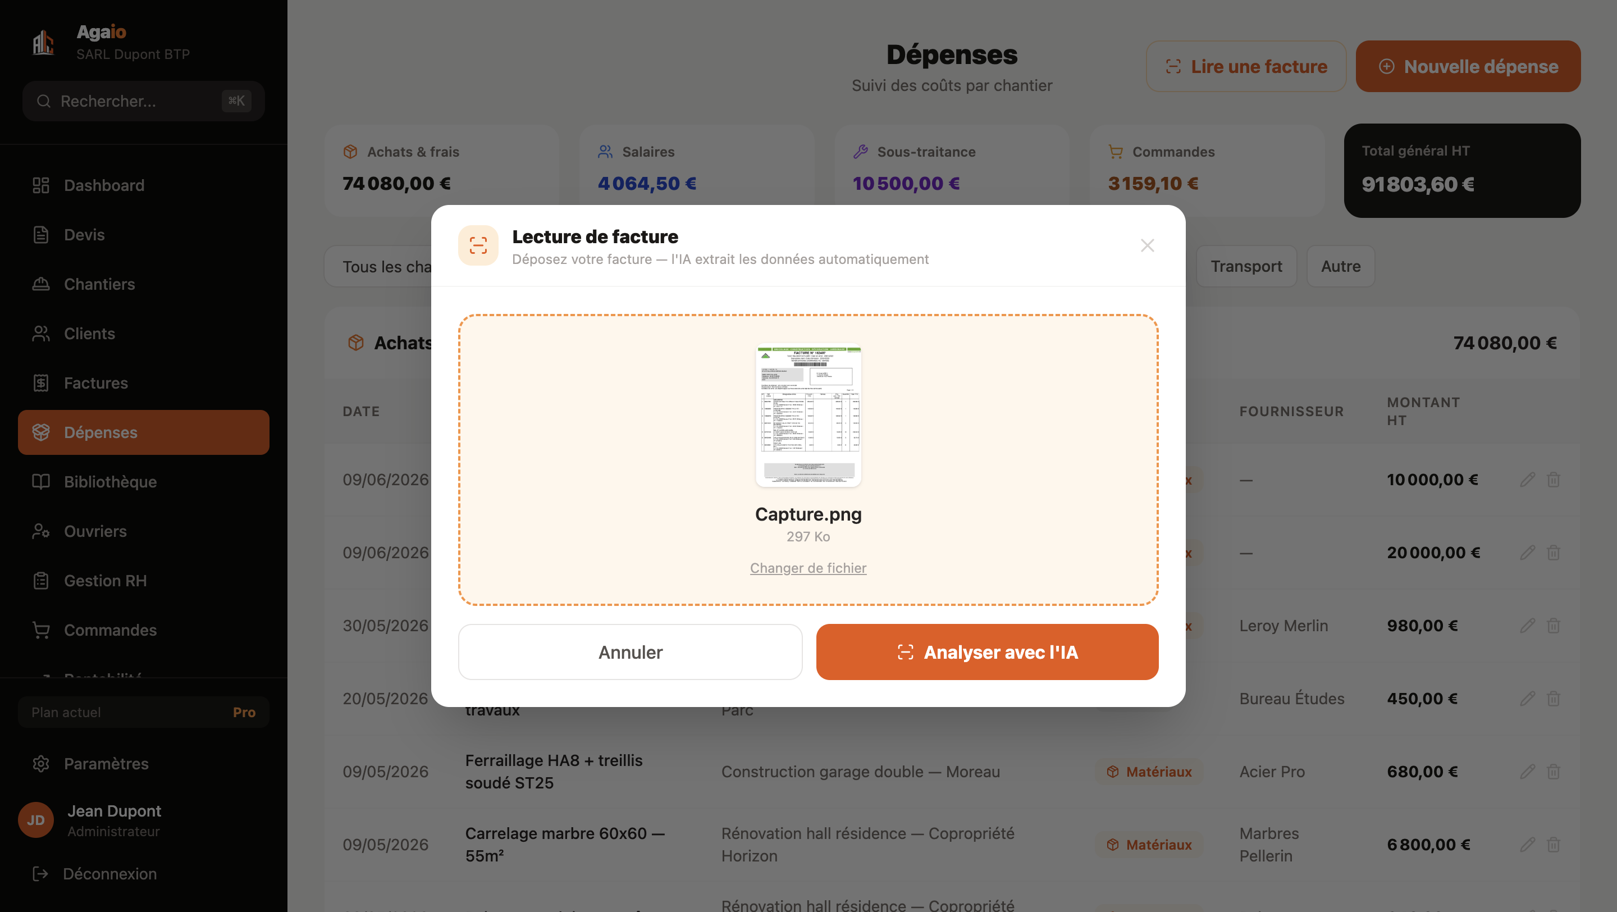Delete the 10 000,00 € expense row

tap(1554, 480)
